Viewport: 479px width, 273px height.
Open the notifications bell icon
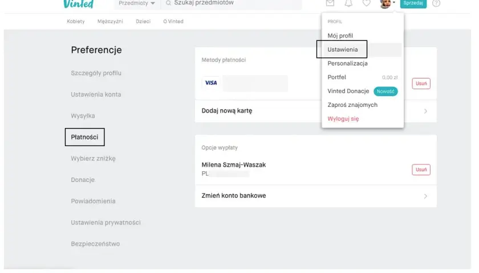[348, 3]
